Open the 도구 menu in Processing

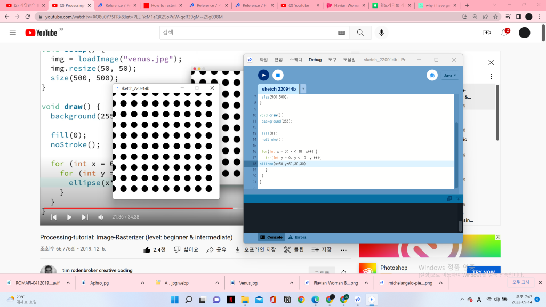[x=332, y=60]
